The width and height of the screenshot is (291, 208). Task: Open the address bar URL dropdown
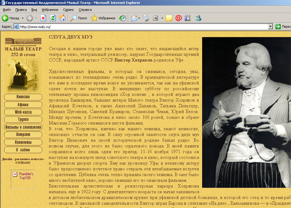point(269,27)
